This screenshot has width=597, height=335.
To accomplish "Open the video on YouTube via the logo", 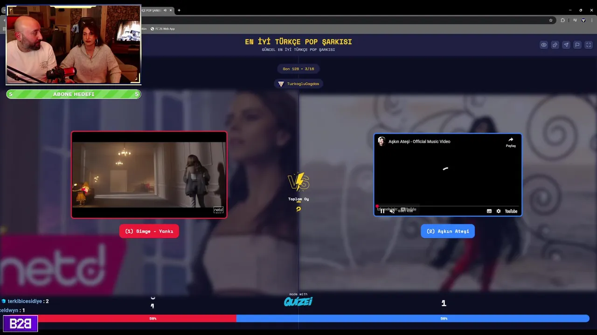I will [x=511, y=211].
